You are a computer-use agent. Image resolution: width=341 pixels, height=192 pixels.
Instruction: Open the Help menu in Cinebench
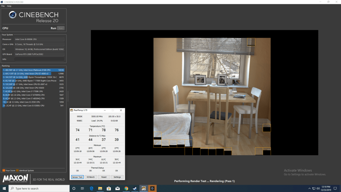click(9, 6)
